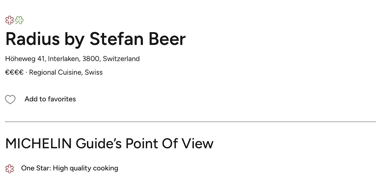Click the red Michelin star above the title
The image size is (385, 182).
tap(10, 20)
